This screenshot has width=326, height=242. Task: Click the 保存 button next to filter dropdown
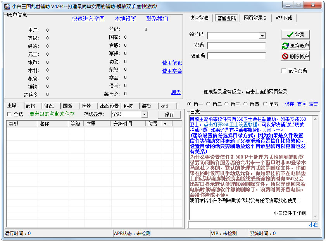169,114
